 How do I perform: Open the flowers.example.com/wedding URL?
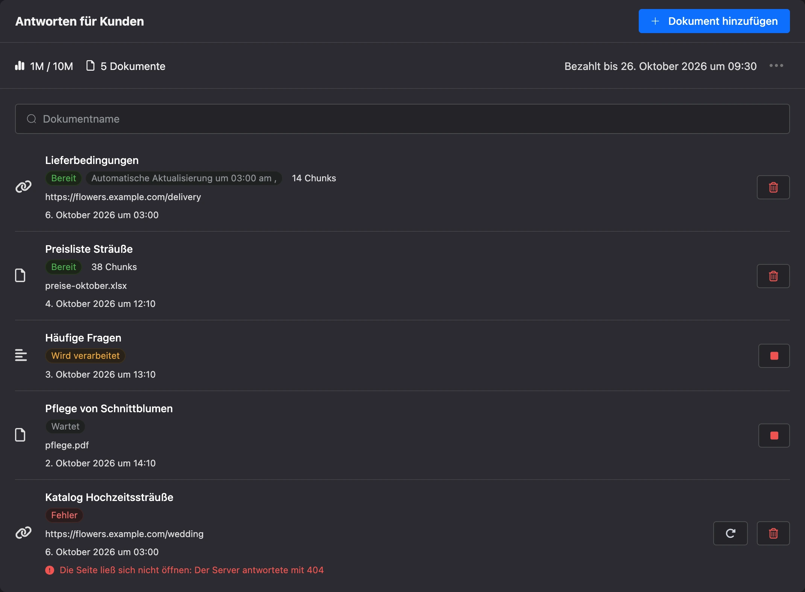click(124, 534)
